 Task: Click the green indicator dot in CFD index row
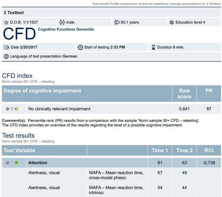pyautogui.click(x=16, y=109)
